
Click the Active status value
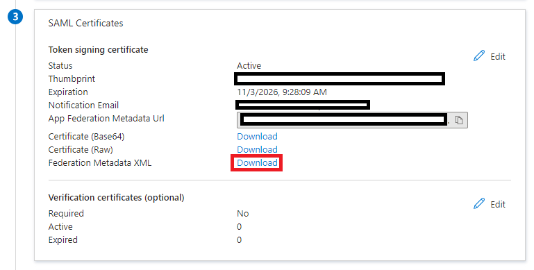(249, 65)
